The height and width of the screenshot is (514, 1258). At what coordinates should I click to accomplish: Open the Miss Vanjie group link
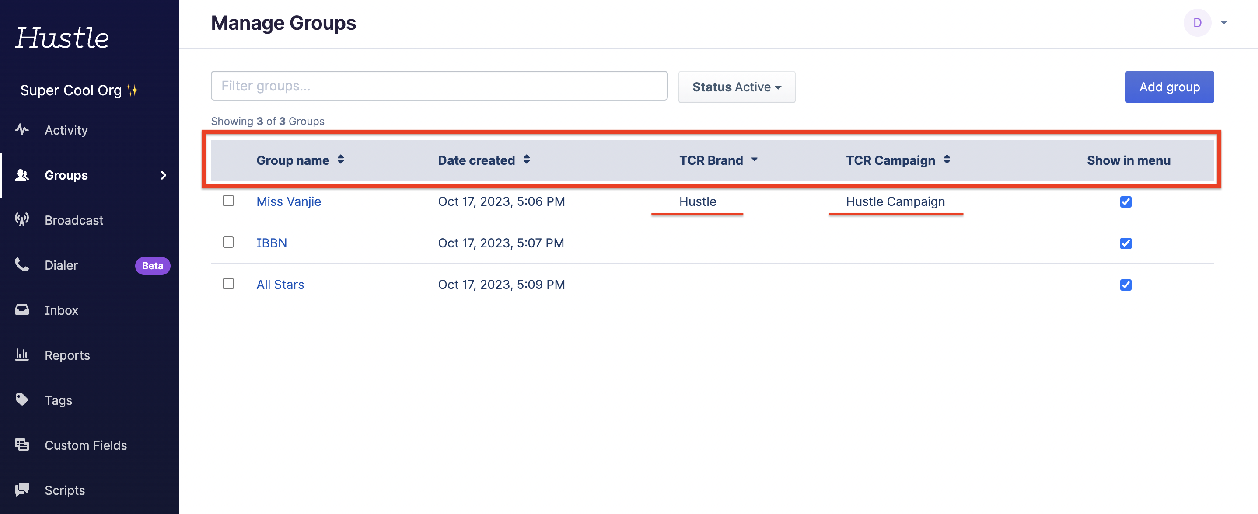point(289,201)
